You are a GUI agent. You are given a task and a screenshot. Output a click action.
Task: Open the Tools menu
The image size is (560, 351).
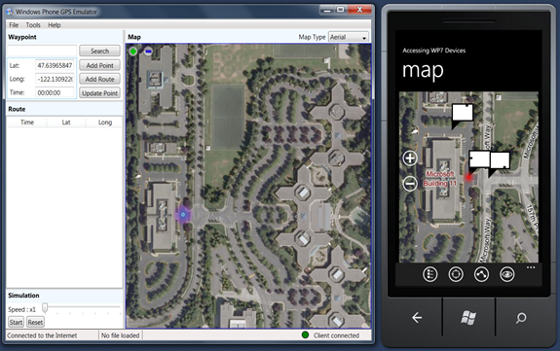point(33,25)
